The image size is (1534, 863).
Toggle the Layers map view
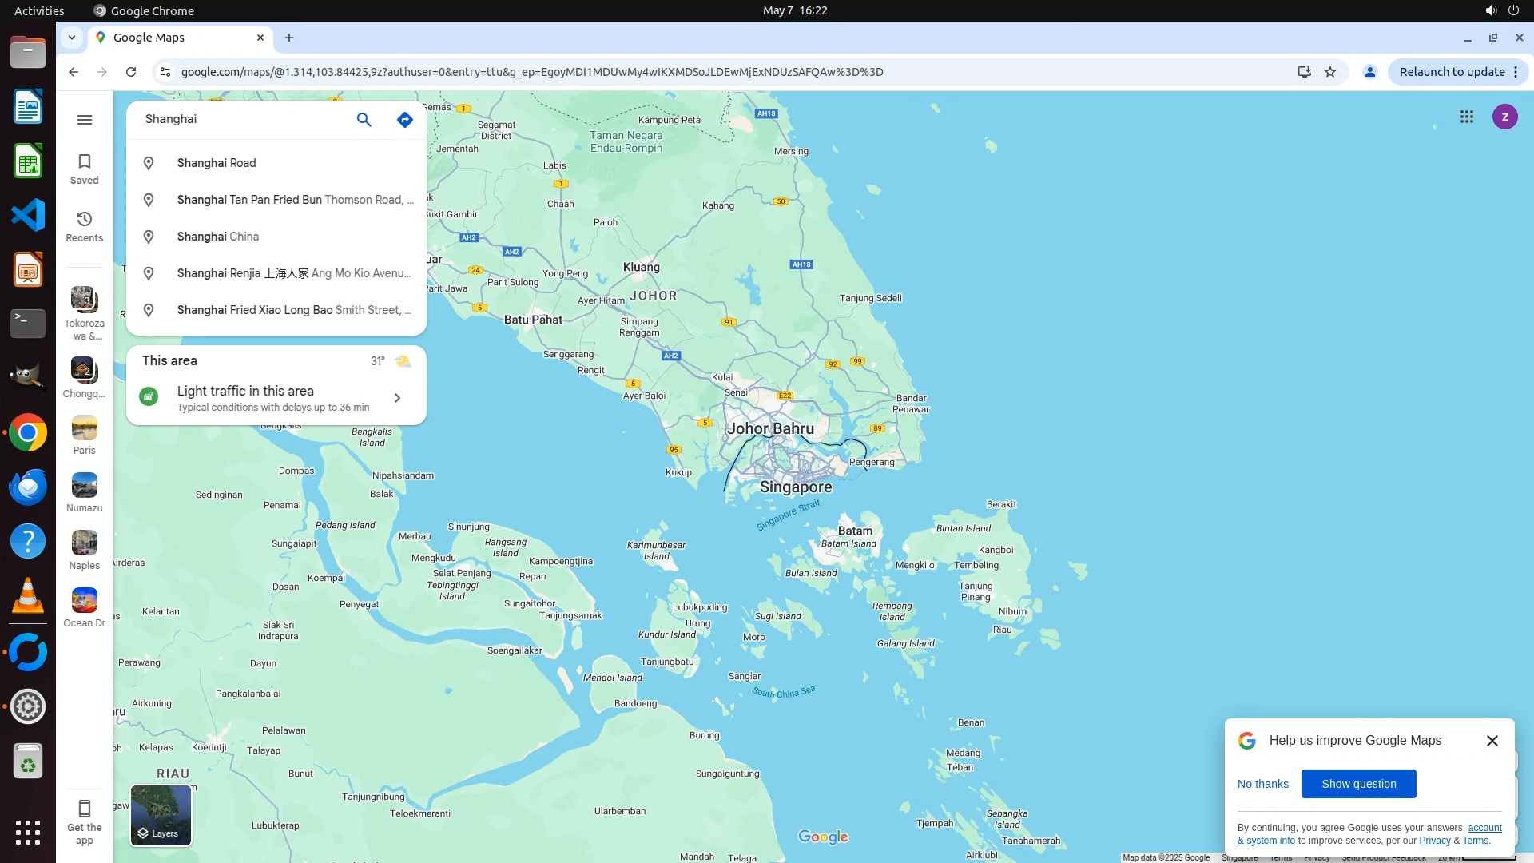point(161,815)
